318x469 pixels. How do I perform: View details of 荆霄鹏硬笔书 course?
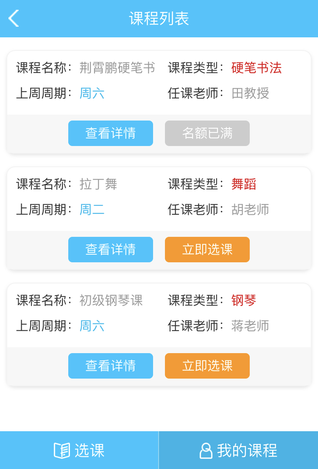pos(111,133)
